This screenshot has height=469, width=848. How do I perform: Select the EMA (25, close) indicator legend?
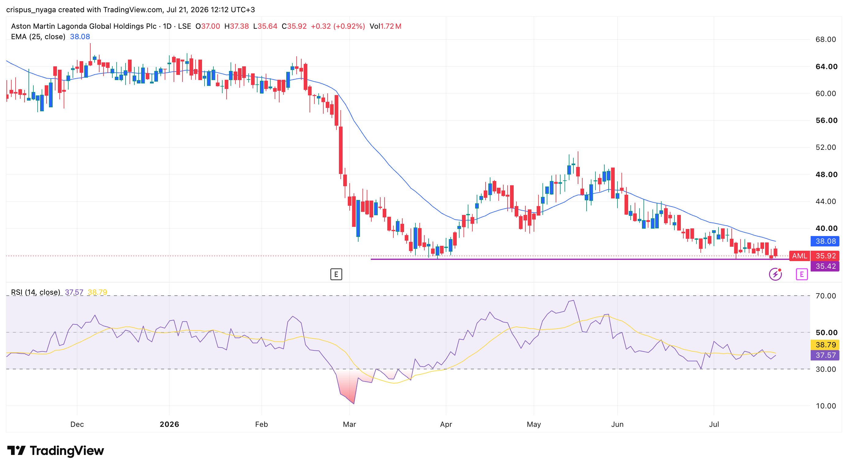pyautogui.click(x=38, y=36)
